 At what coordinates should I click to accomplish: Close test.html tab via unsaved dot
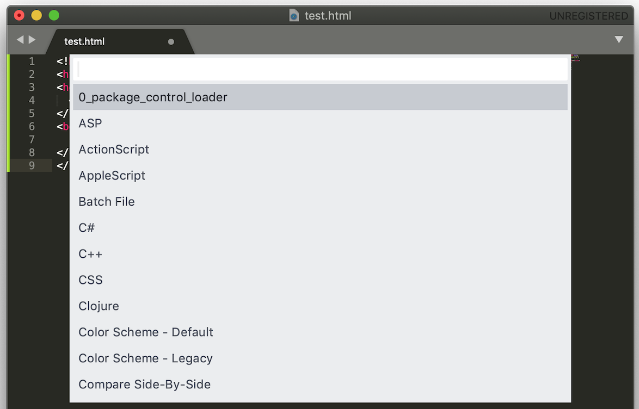click(171, 41)
